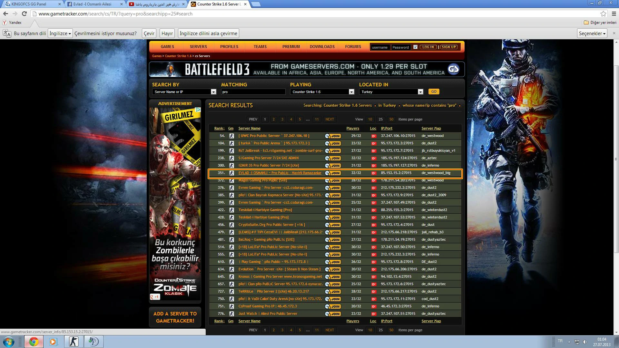Show 50 items per page at top
Image resolution: width=619 pixels, height=348 pixels.
(x=391, y=119)
